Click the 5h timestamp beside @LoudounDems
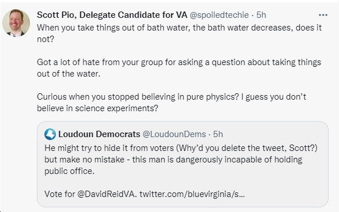 218,134
